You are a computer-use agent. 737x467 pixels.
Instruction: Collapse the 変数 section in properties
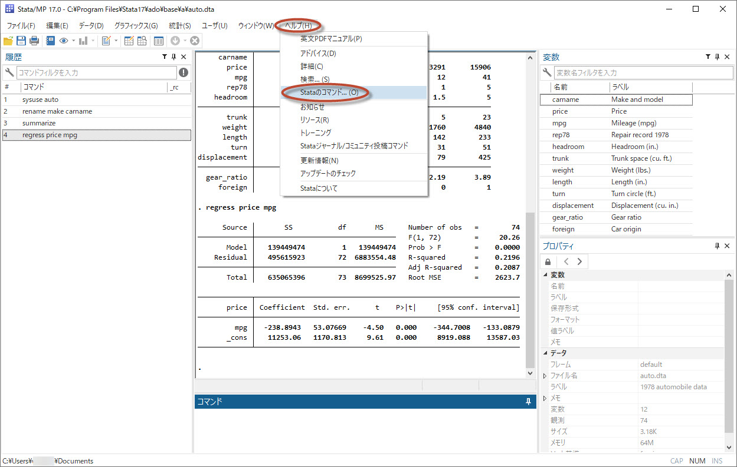pyautogui.click(x=545, y=275)
